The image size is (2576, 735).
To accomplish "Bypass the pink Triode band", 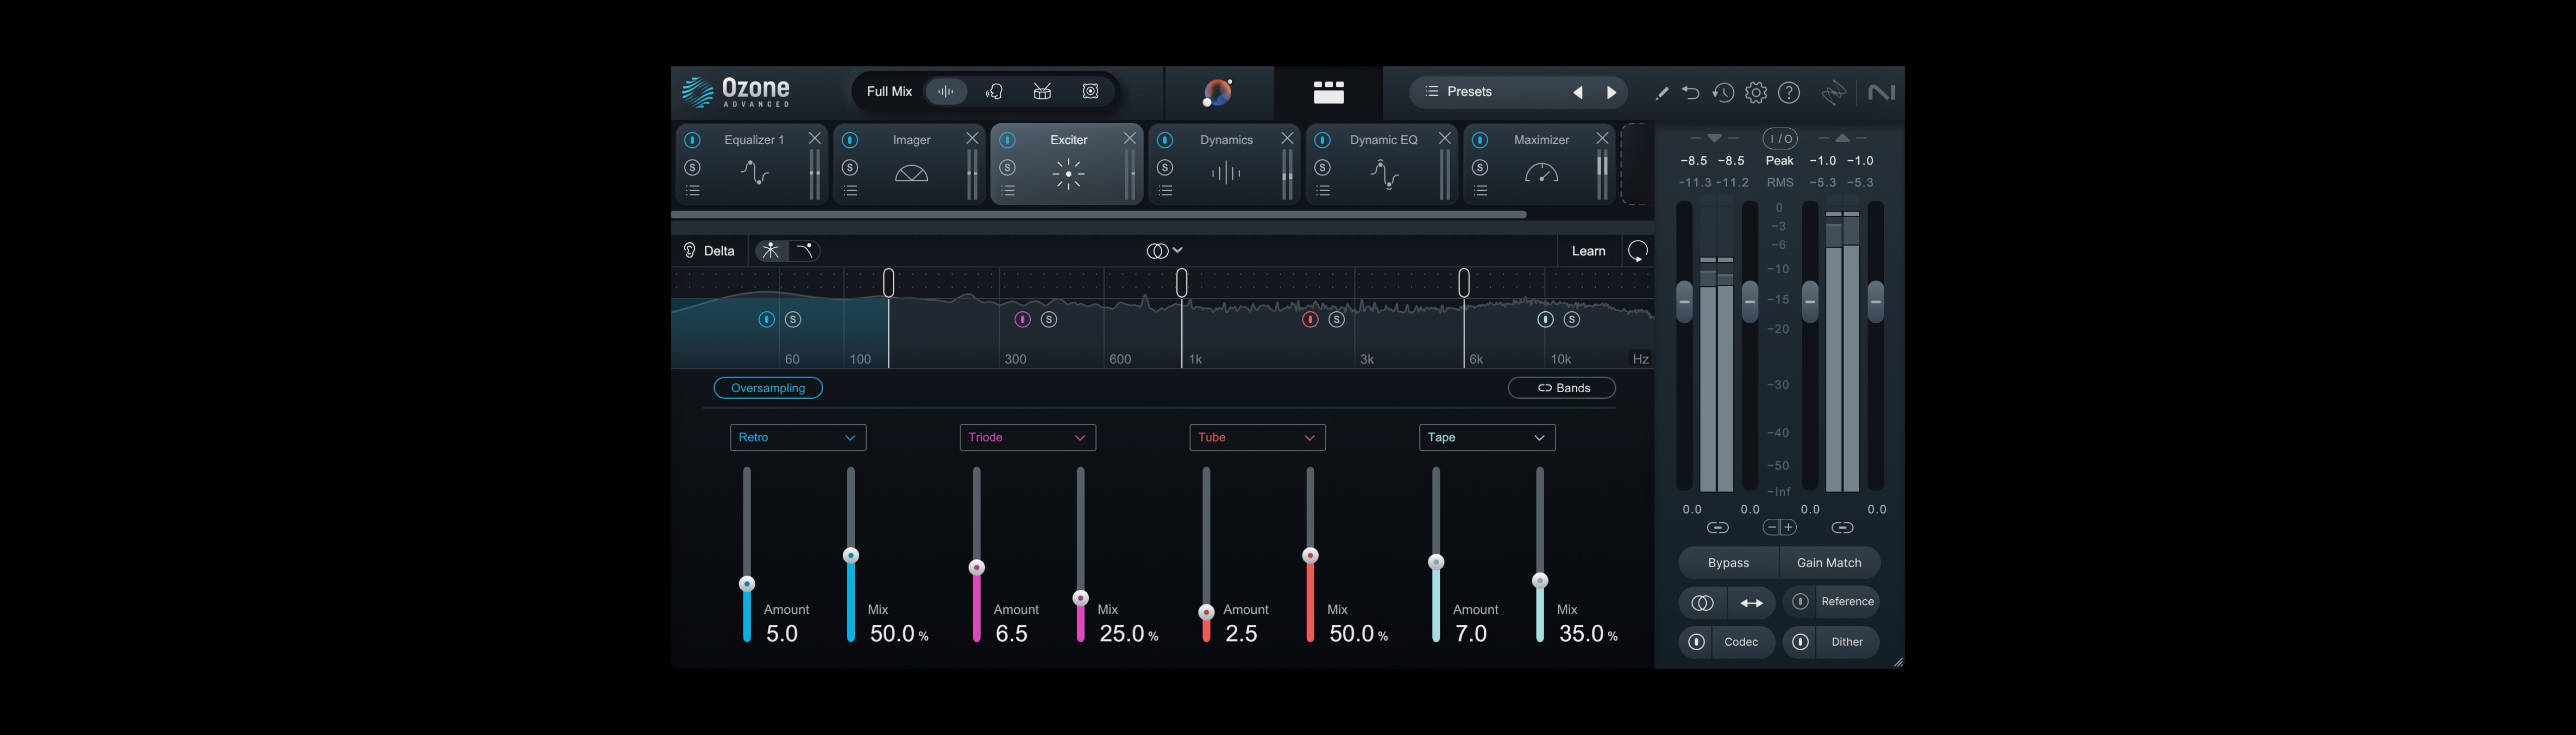I will point(1022,320).
